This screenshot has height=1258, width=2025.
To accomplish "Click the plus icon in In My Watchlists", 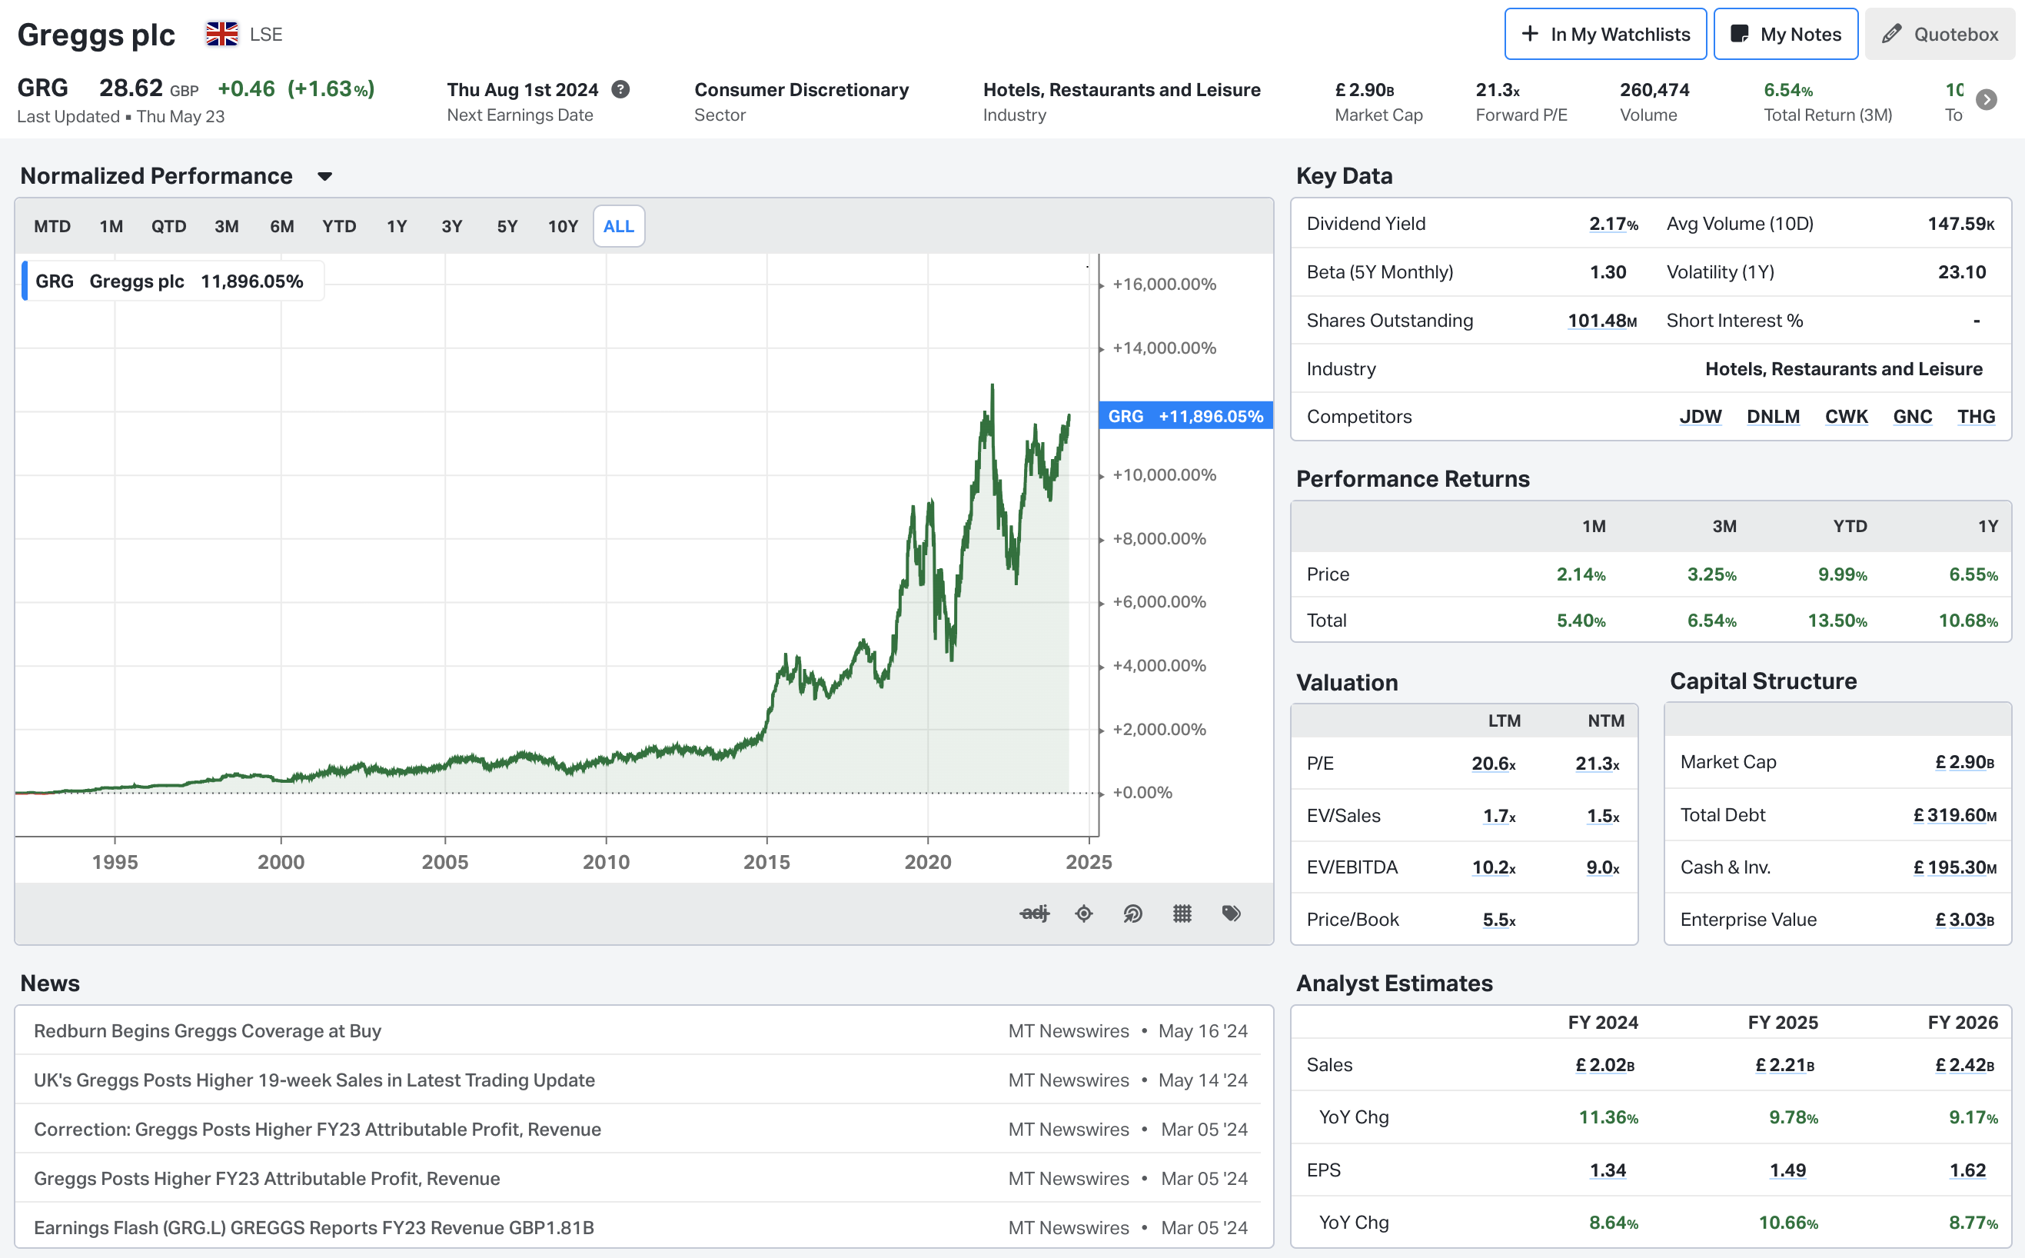I will coord(1529,34).
